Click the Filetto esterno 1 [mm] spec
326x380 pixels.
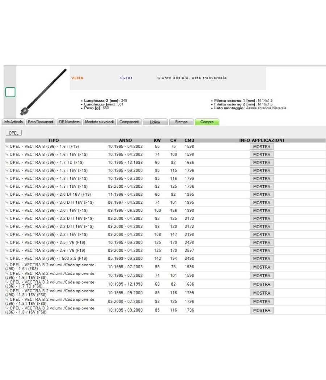243,100
